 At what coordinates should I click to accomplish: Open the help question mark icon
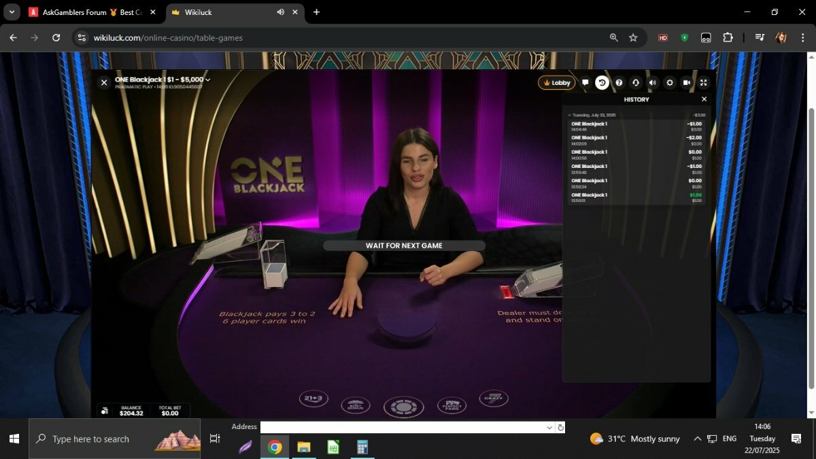coord(619,82)
